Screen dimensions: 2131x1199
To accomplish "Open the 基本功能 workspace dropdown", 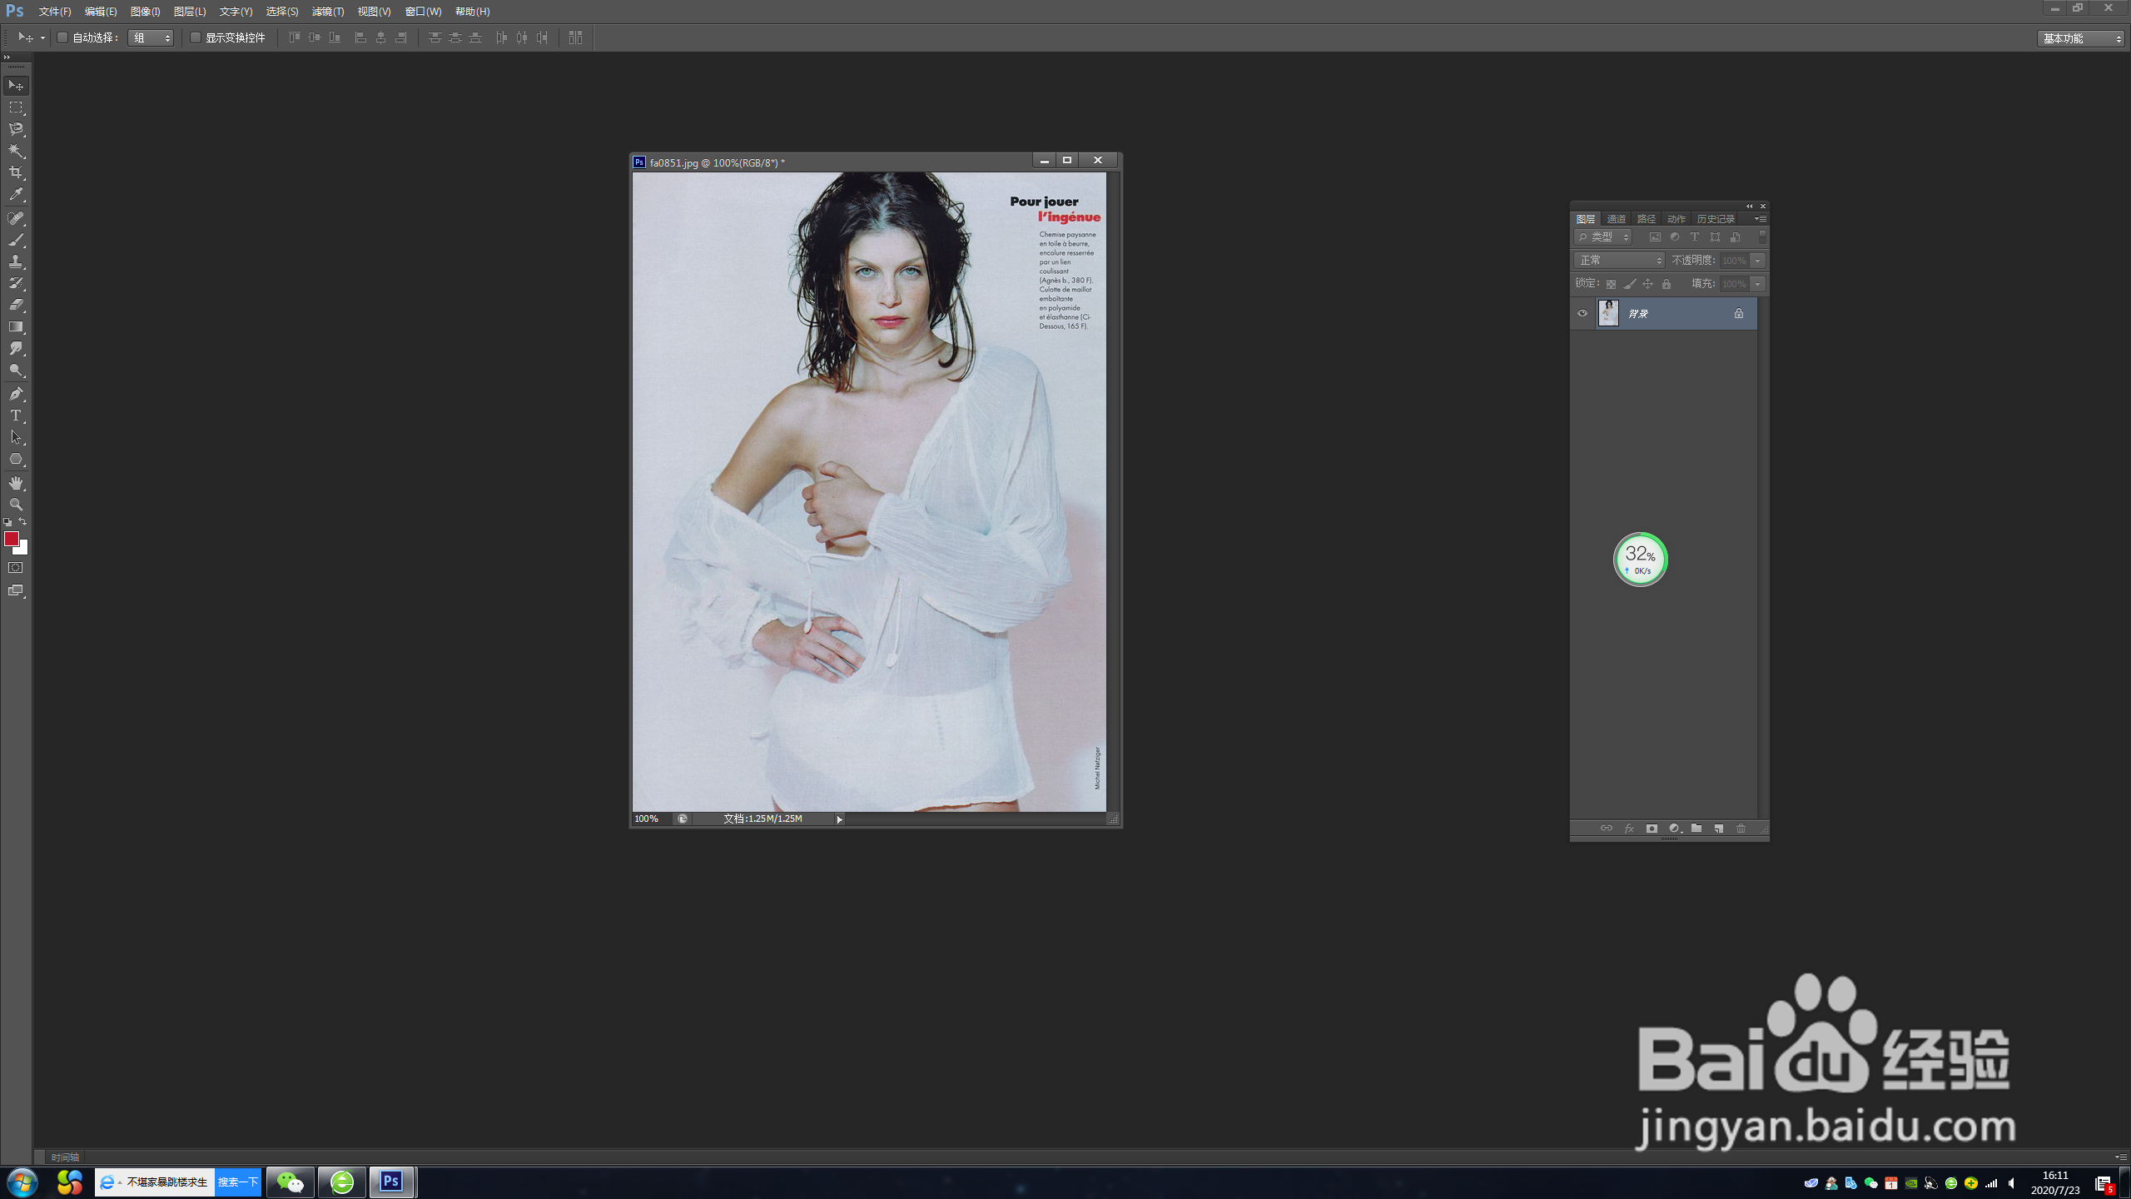I will click(x=2081, y=38).
